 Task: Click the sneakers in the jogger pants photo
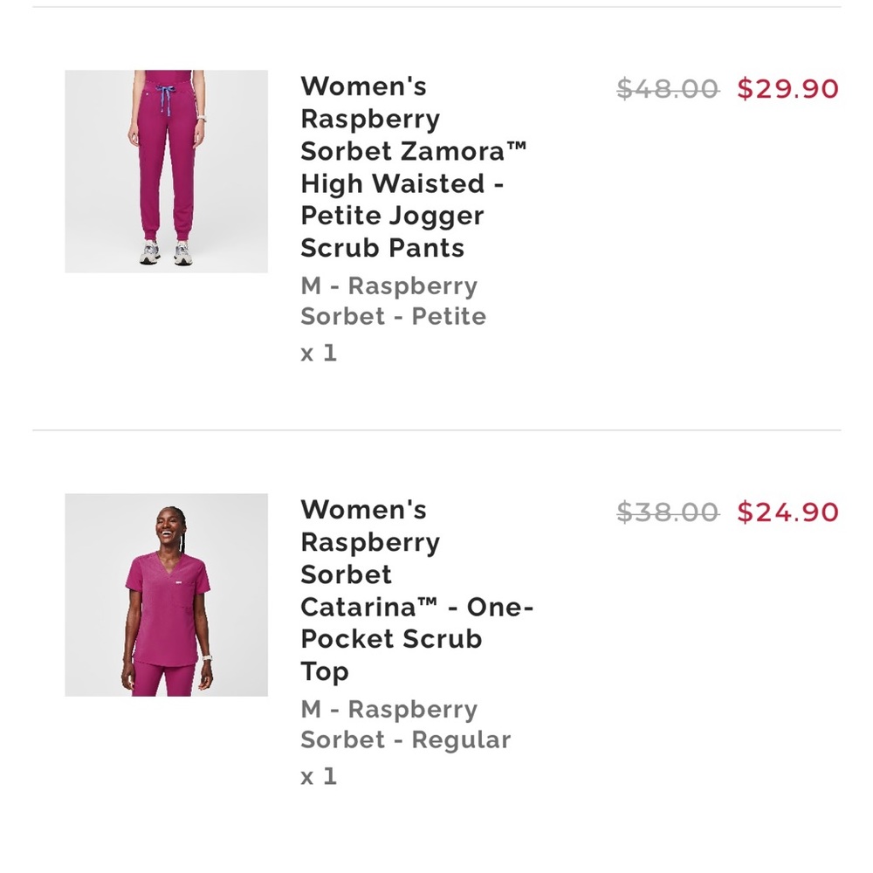click(166, 252)
